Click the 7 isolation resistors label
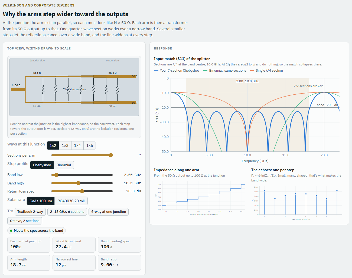Viewport: 352px width, 278px height. tap(75, 90)
